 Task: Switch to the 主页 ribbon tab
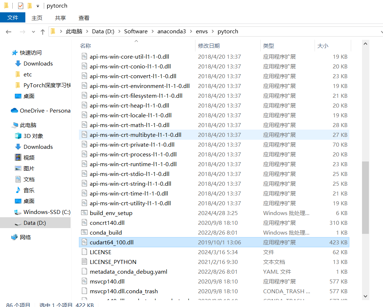(x=37, y=18)
